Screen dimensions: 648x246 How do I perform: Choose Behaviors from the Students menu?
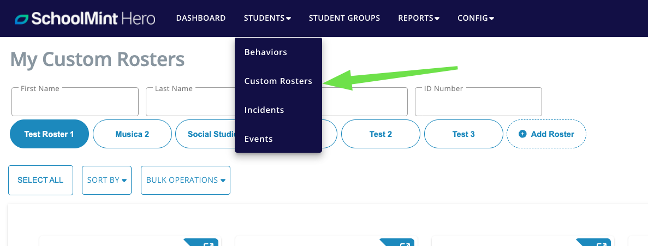(x=266, y=52)
